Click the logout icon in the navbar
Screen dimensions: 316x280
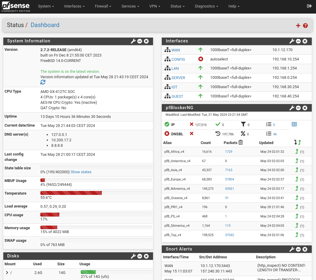tap(309, 6)
